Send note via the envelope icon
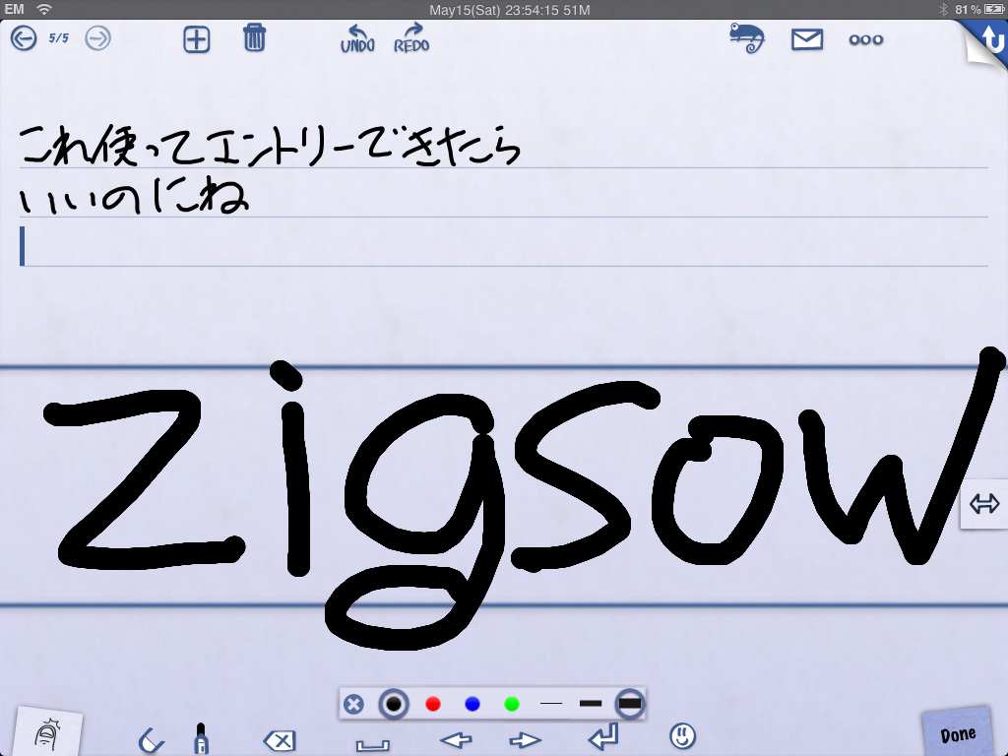 807,39
